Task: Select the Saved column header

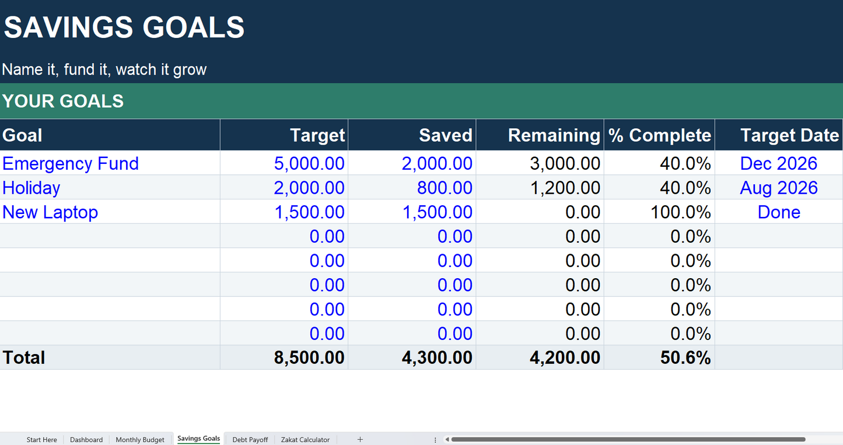Action: [x=412, y=135]
